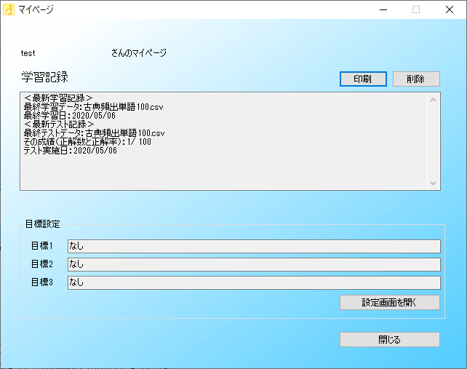Click the 最終学習データ line in the record
The image size is (467, 369).
(x=94, y=106)
